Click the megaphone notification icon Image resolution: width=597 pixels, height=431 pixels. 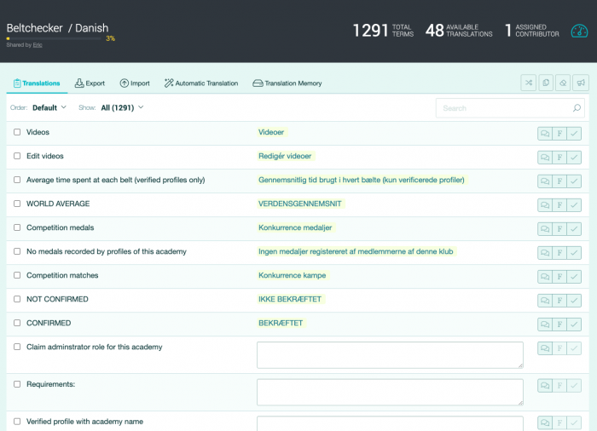pyautogui.click(x=581, y=83)
